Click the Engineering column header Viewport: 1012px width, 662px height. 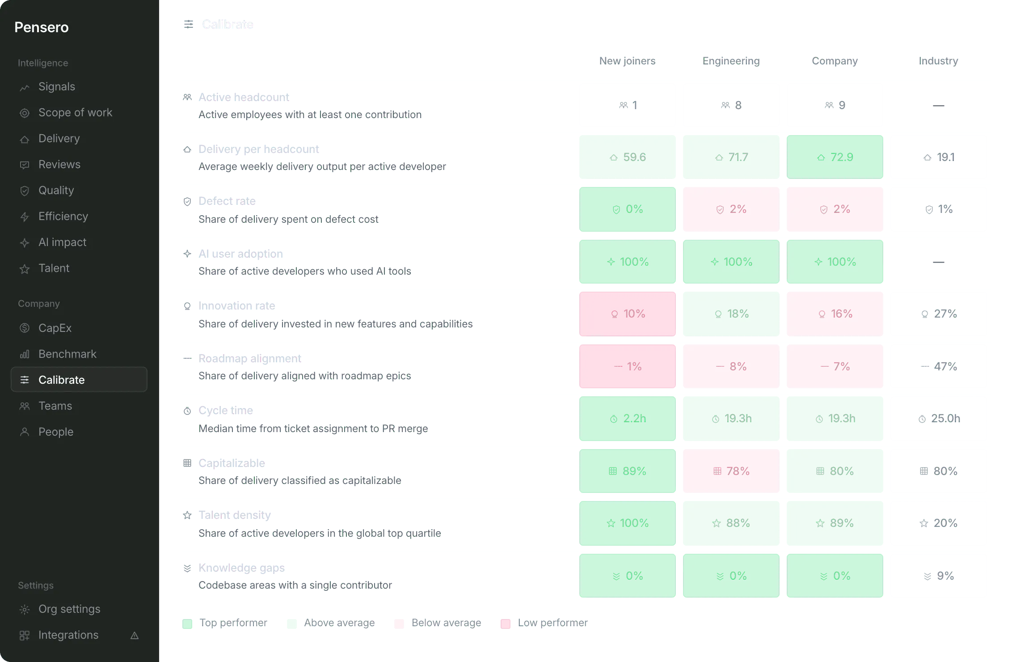tap(731, 61)
